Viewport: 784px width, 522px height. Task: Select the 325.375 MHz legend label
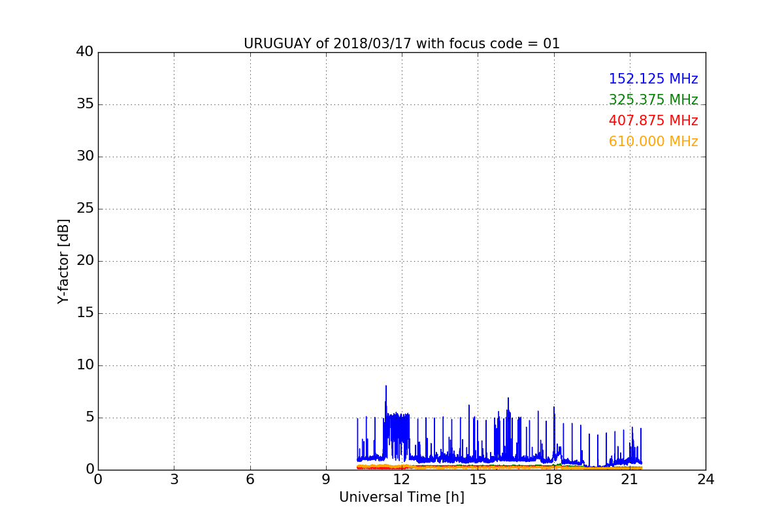653,100
